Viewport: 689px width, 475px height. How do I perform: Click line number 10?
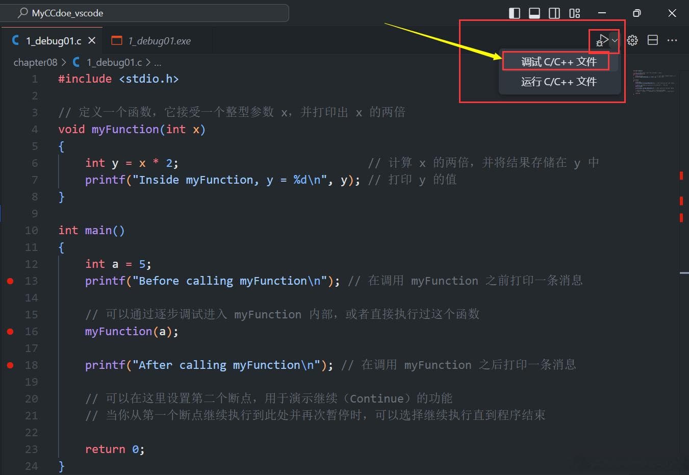pyautogui.click(x=32, y=230)
